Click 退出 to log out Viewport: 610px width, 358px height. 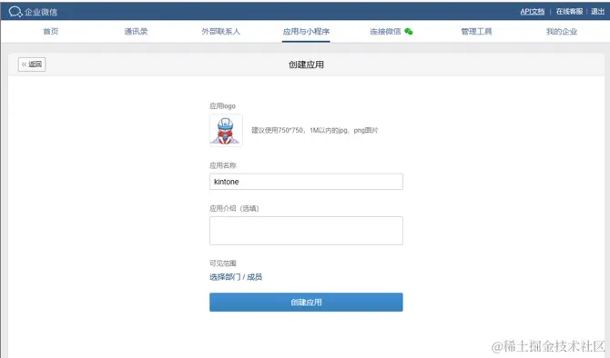tap(597, 12)
